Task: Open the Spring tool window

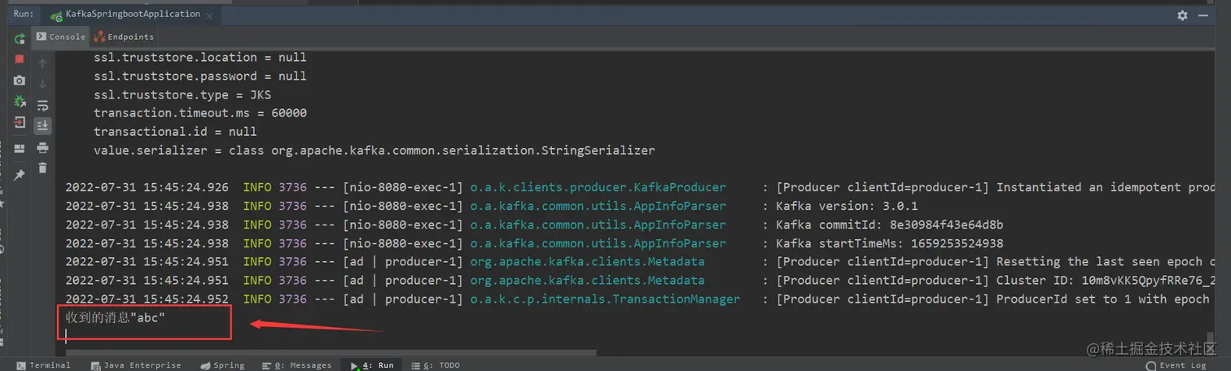Action: [x=222, y=365]
